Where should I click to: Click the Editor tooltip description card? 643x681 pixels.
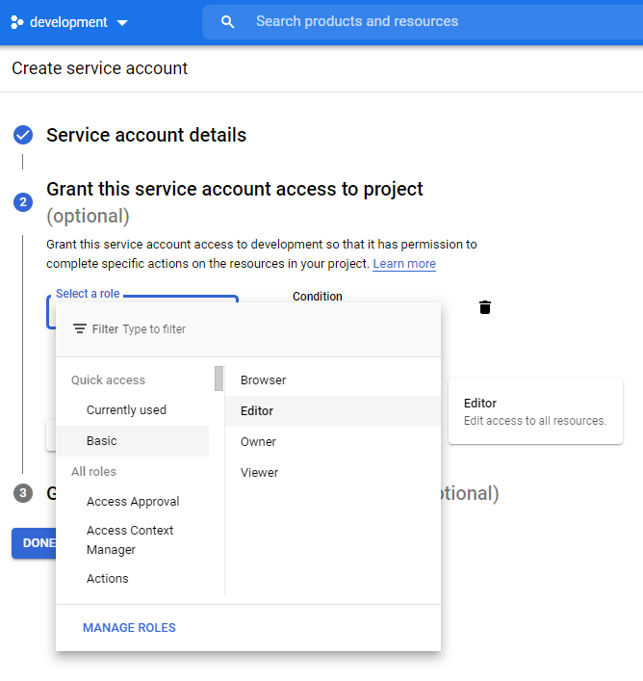coord(535,411)
